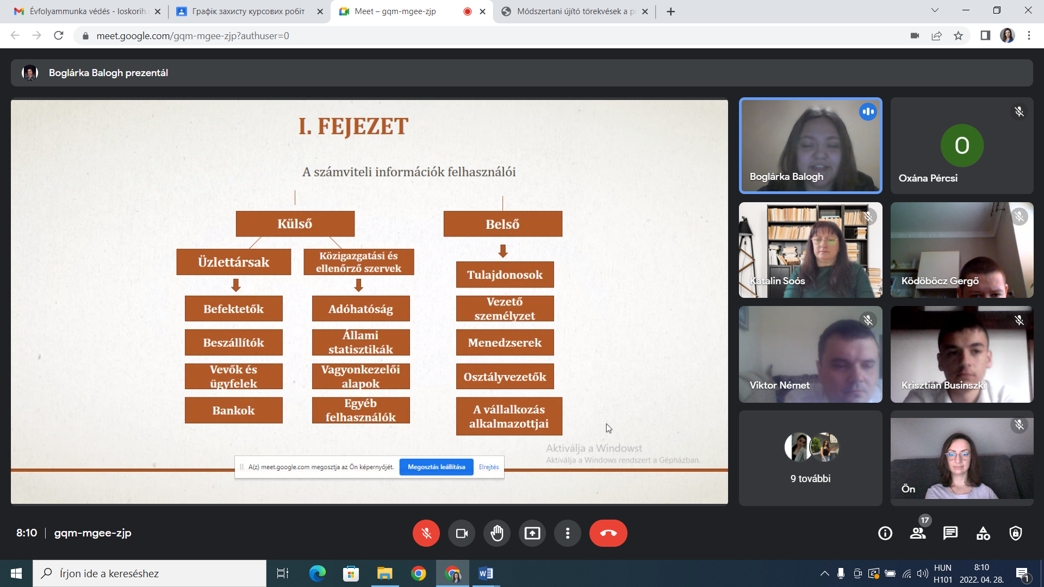Toggle the camera off

[x=461, y=533]
